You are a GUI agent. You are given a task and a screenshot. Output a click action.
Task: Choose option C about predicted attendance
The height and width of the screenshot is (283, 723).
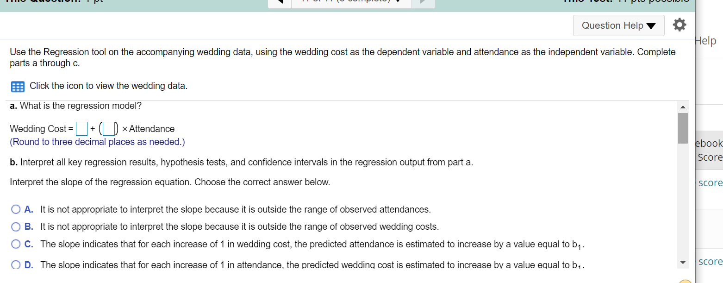click(x=16, y=244)
